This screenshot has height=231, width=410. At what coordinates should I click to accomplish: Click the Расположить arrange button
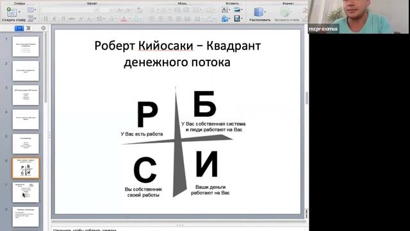click(x=259, y=14)
